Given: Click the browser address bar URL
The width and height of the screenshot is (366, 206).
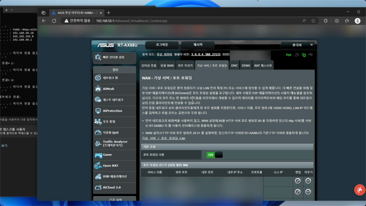Looking at the screenshot, I should click(132, 21).
